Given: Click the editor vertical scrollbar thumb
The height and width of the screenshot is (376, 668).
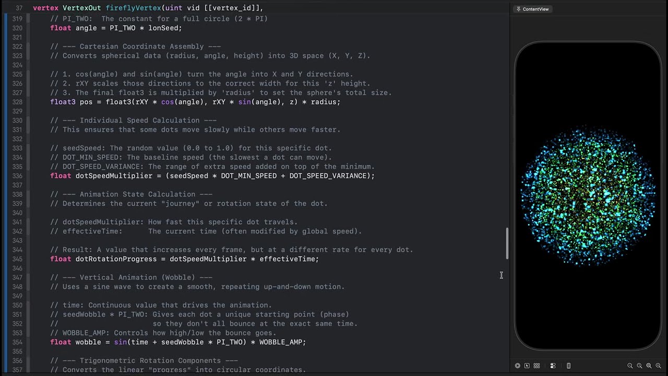Looking at the screenshot, I should (x=507, y=243).
